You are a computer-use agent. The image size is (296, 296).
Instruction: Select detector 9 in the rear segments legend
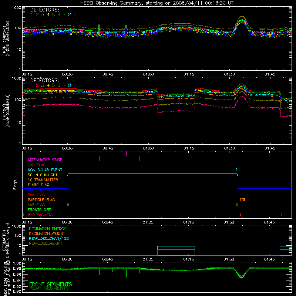(x=75, y=85)
